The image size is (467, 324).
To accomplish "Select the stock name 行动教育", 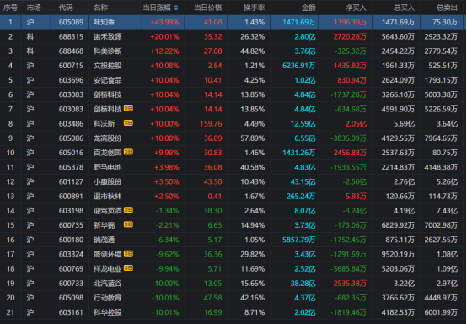I will (x=108, y=298).
